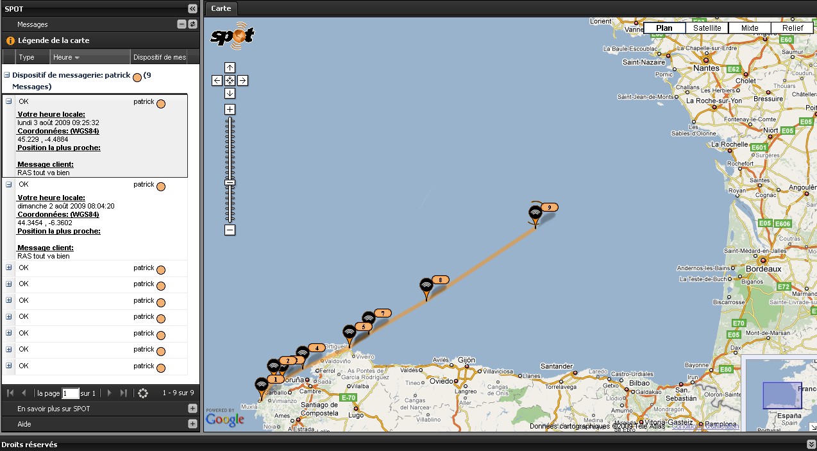The height and width of the screenshot is (451, 817).
Task: Expand the Aide section
Action: pos(192,424)
